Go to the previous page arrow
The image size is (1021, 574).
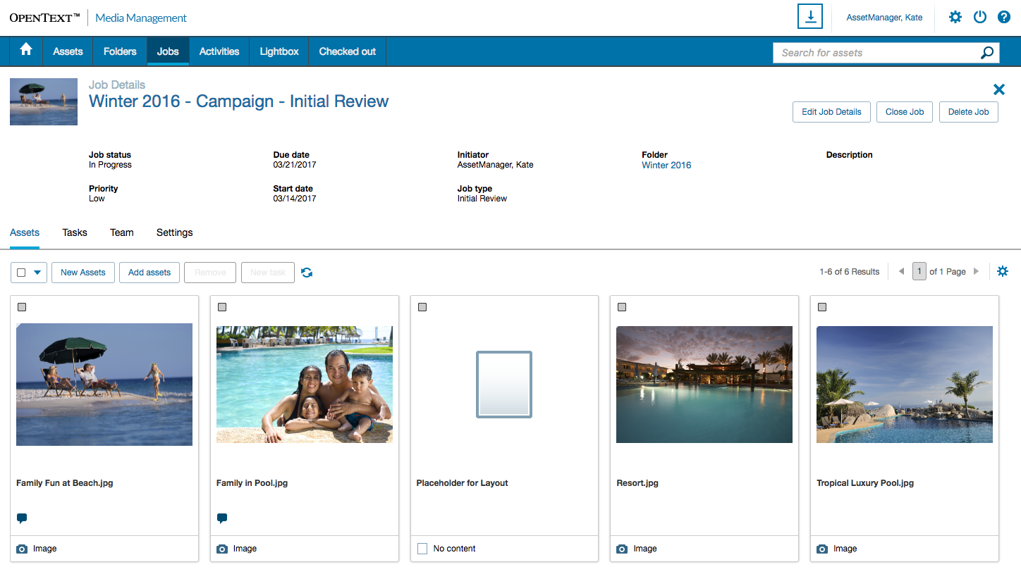[x=901, y=271]
